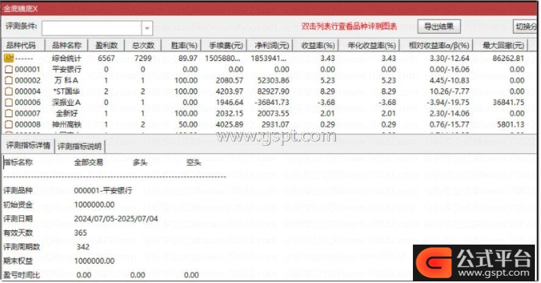Click the 空头 column label
The image size is (541, 283).
coord(193,163)
